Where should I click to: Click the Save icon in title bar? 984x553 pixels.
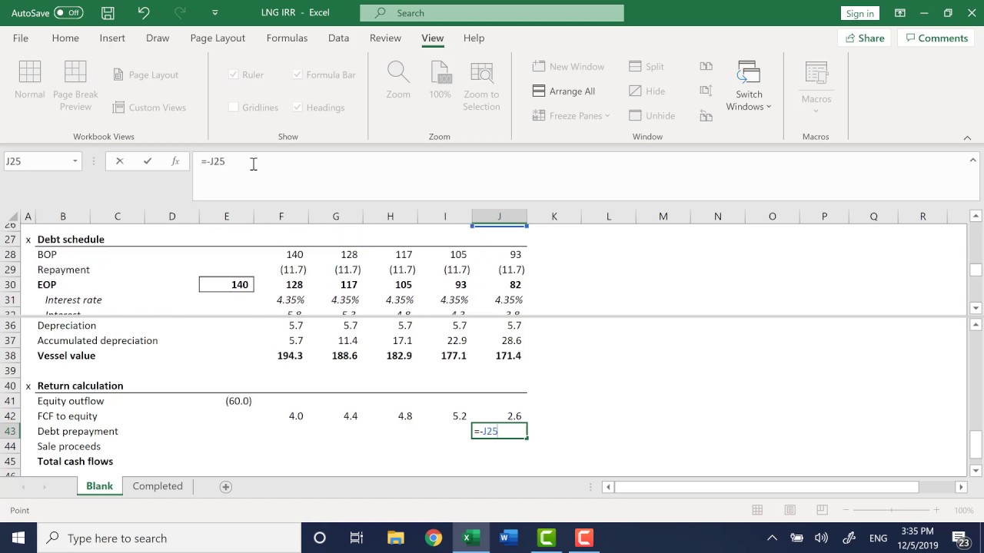point(108,13)
